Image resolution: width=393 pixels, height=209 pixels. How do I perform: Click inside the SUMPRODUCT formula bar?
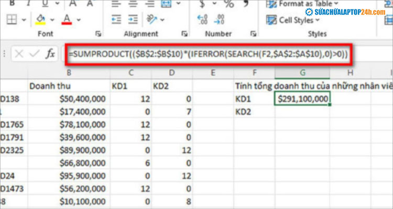(209, 54)
